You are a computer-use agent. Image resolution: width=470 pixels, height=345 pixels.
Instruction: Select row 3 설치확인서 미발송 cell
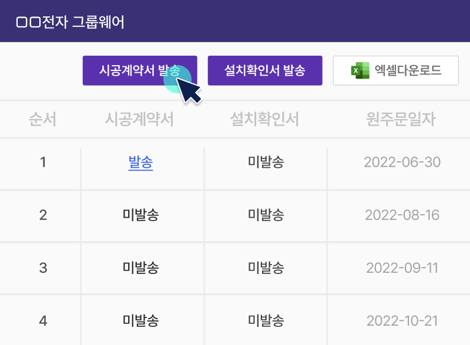tap(266, 268)
